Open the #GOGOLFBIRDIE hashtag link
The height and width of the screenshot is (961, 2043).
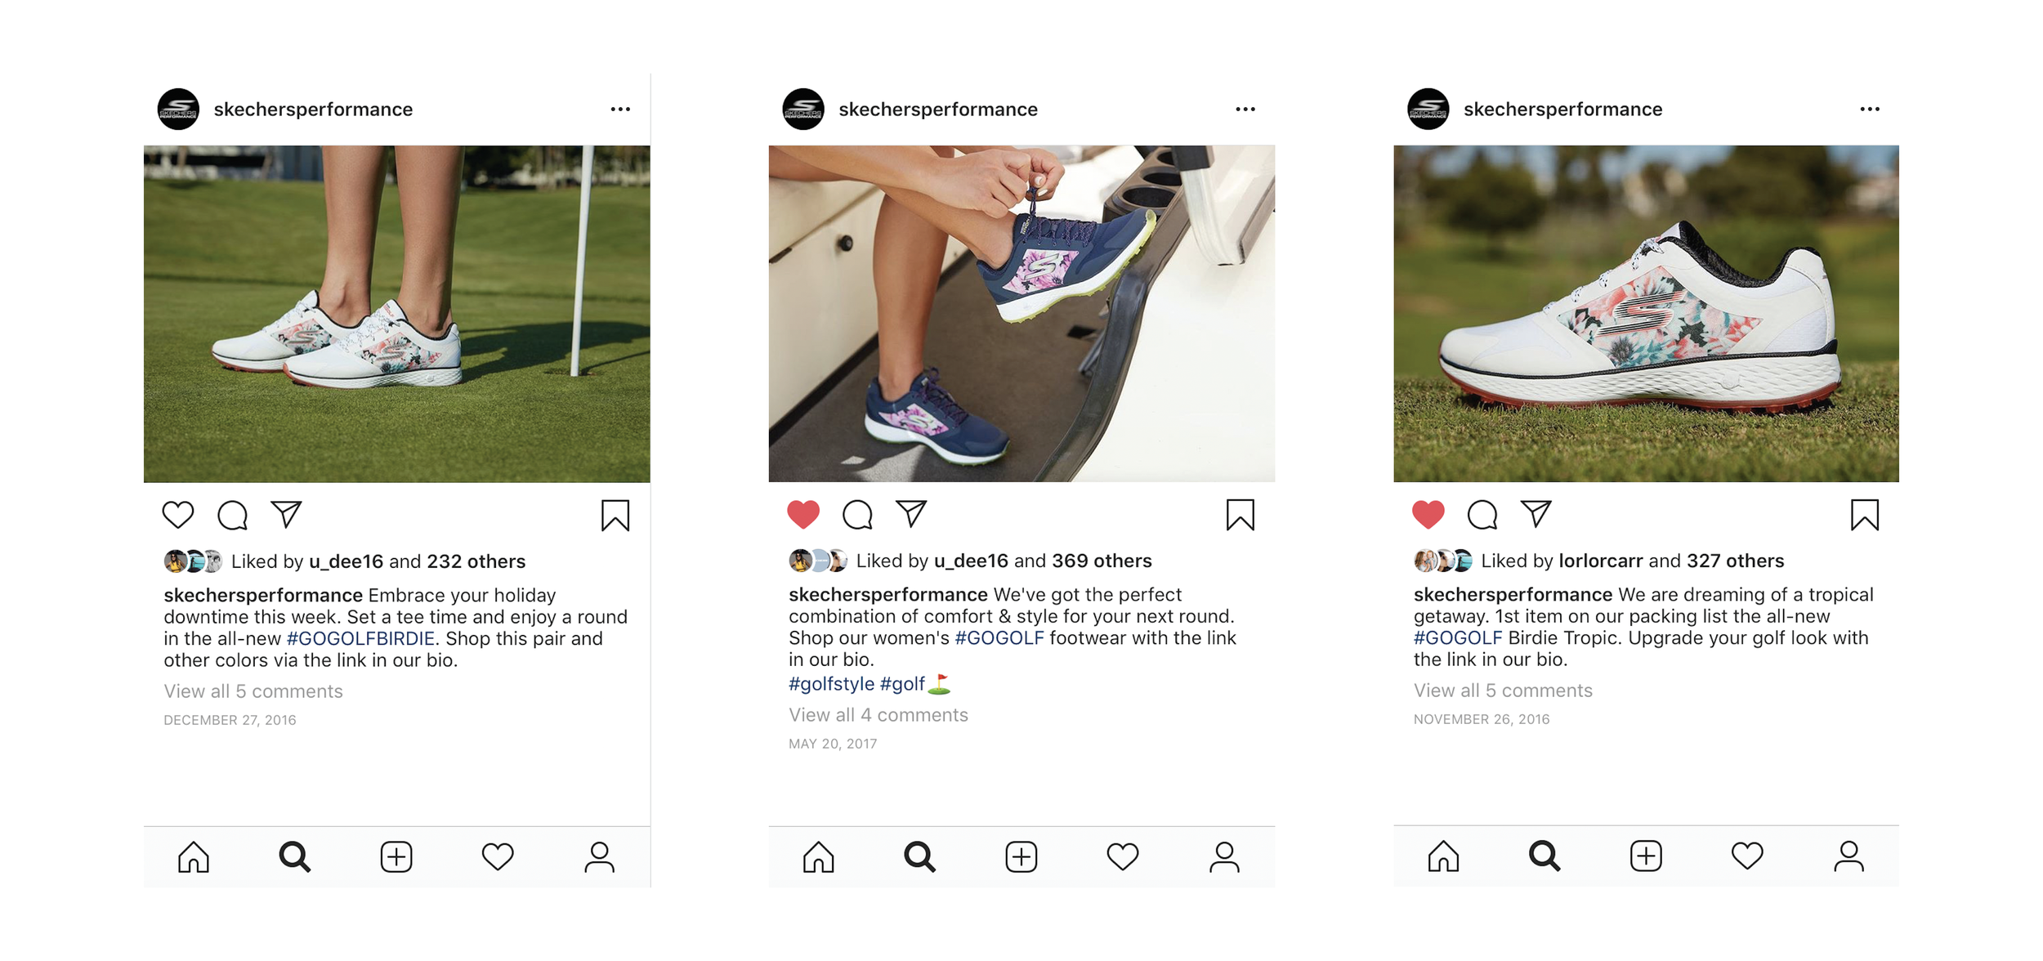pyautogui.click(x=360, y=638)
